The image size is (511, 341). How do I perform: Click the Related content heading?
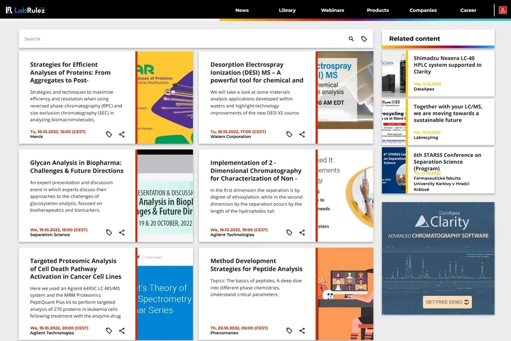[x=415, y=39]
